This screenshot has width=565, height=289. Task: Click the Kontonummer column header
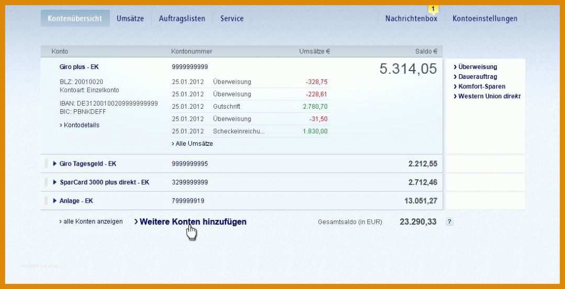pos(191,51)
